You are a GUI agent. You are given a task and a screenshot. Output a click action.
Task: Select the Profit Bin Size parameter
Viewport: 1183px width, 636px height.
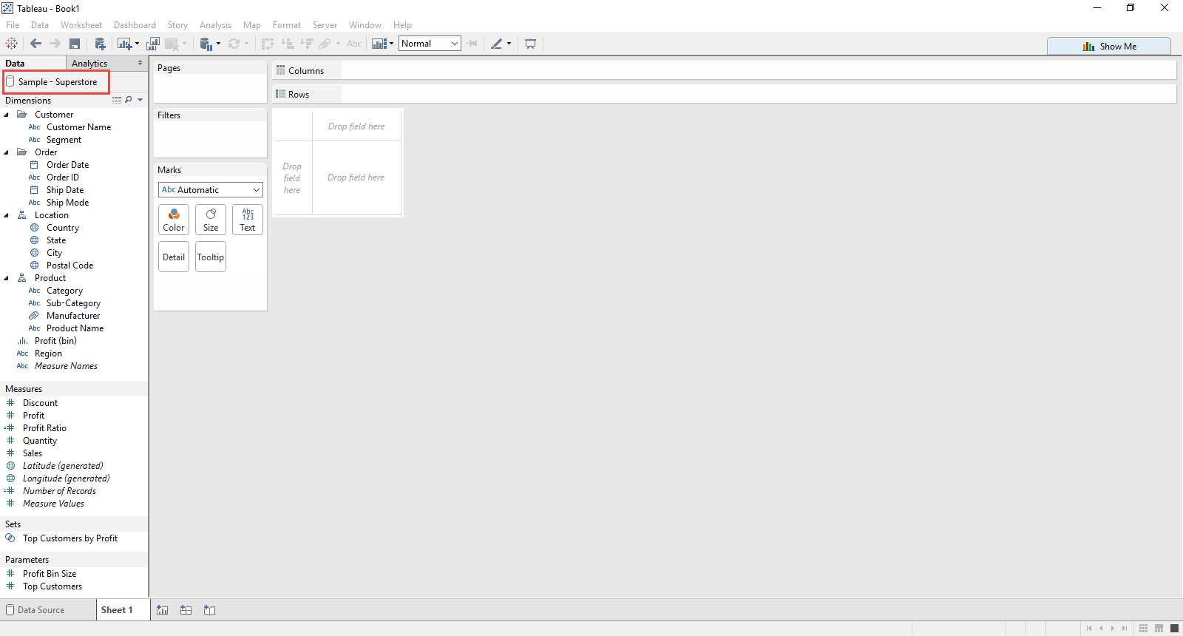(x=50, y=574)
